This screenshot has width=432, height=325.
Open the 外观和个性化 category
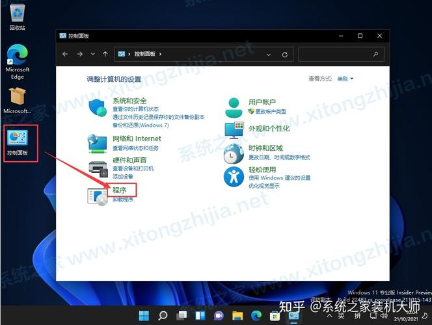coord(269,129)
